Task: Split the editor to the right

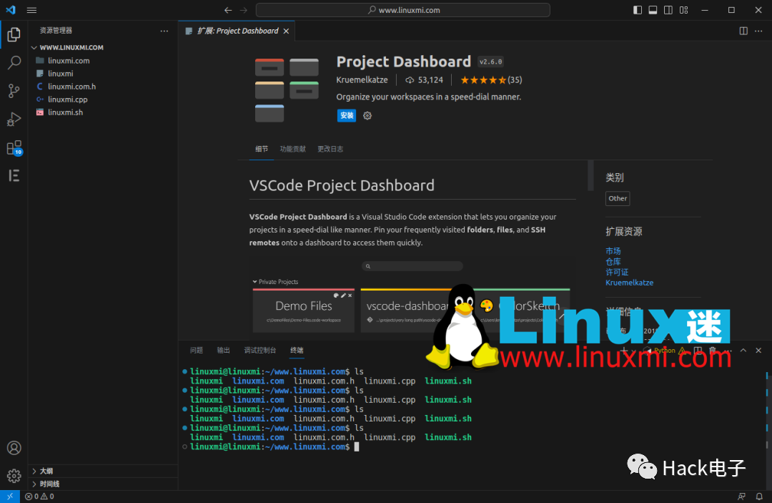Action: click(743, 31)
